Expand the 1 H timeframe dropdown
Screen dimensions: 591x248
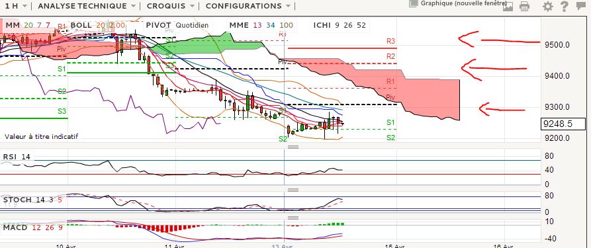click(16, 6)
